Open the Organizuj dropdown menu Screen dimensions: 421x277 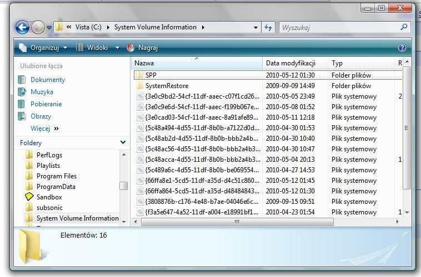pos(43,48)
